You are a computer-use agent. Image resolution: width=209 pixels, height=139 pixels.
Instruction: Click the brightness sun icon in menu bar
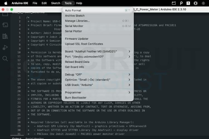[203, 3]
